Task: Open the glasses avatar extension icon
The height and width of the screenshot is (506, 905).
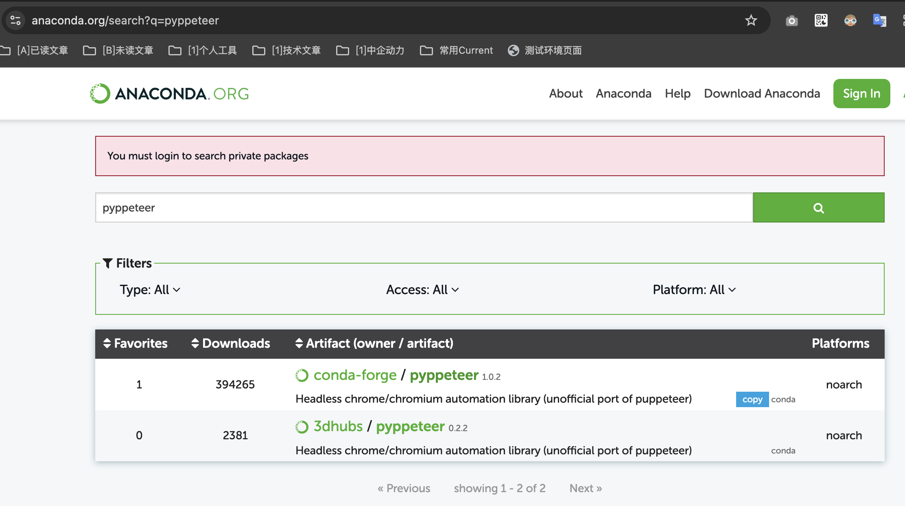Action: click(x=850, y=20)
